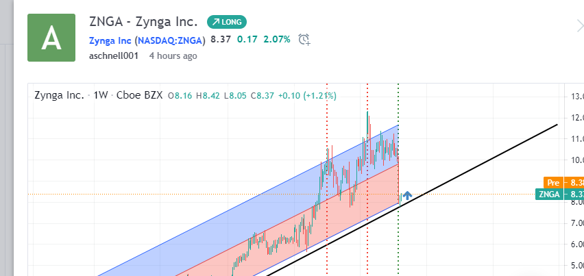
Task: Open the Zynga Inc symbol link
Action: tap(110, 40)
